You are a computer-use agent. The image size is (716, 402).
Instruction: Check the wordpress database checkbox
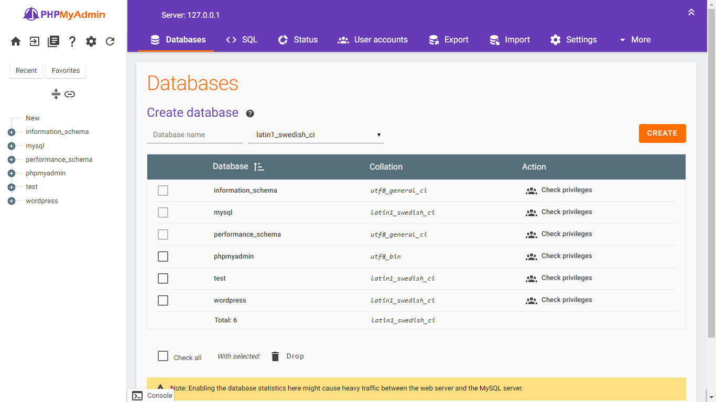coord(163,300)
